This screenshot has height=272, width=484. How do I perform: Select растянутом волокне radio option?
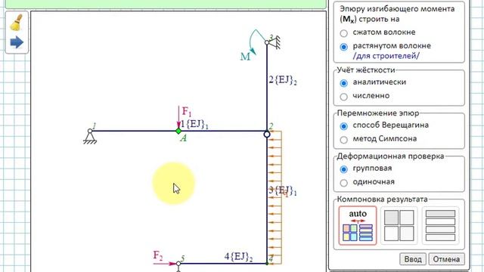(x=343, y=47)
